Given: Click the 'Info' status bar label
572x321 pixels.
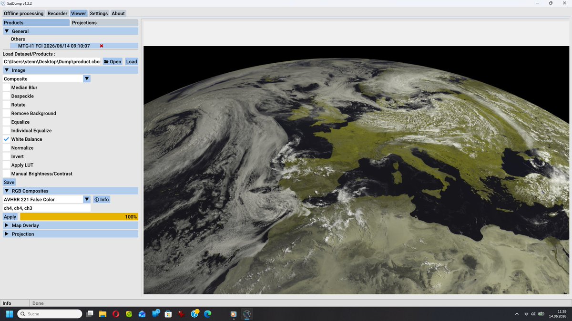Looking at the screenshot, I should tap(7, 303).
